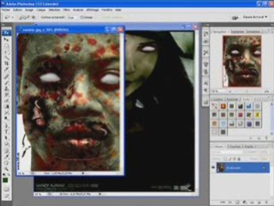Select the Zoom tool in the toolbox
274x206 pixels.
(x=7, y=169)
